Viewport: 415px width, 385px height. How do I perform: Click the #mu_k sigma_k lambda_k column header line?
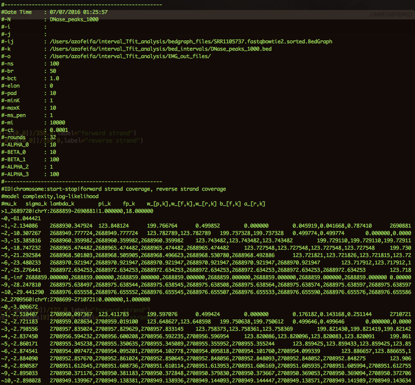[133, 204]
